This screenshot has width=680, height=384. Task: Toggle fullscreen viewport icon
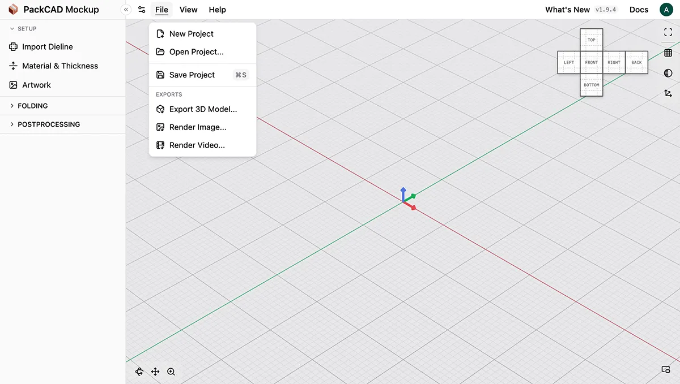coord(668,32)
